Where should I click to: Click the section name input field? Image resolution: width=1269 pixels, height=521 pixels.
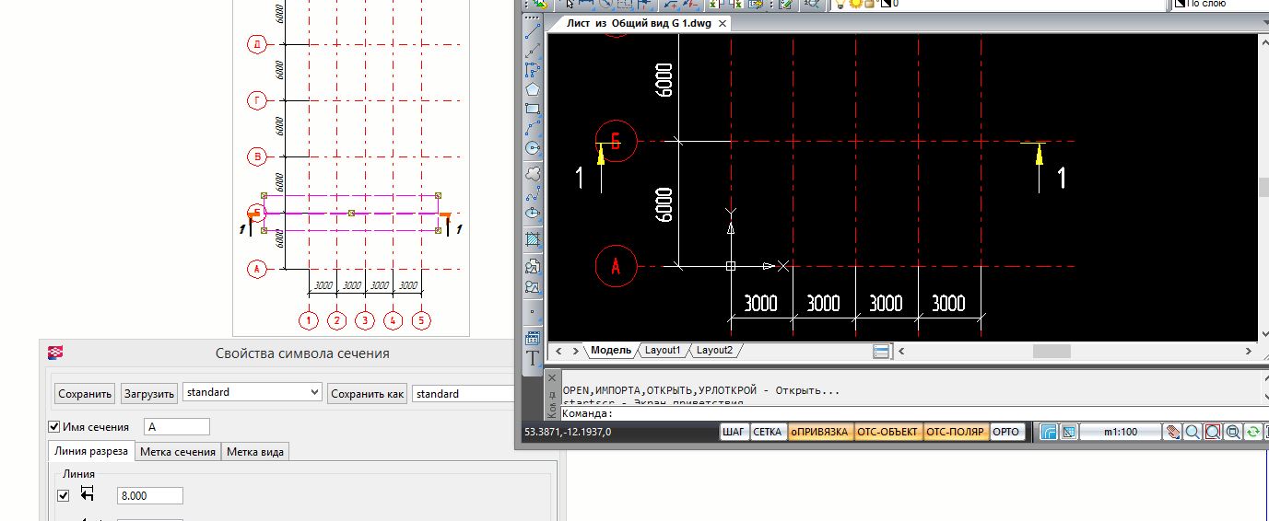point(177,427)
